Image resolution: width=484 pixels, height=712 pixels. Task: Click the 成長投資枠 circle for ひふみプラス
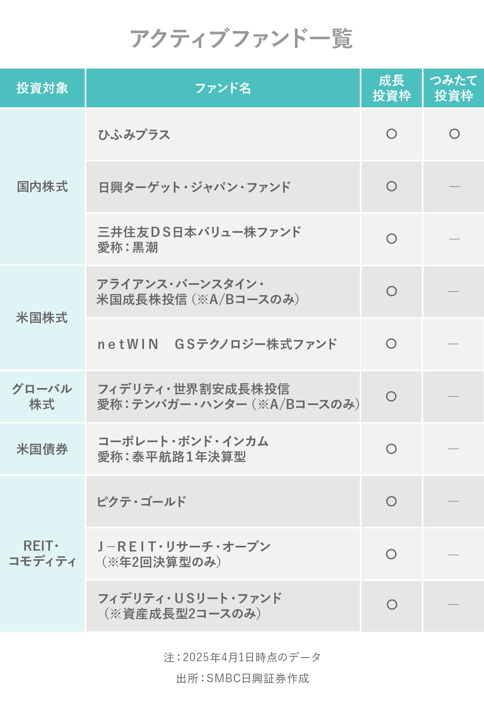391,134
